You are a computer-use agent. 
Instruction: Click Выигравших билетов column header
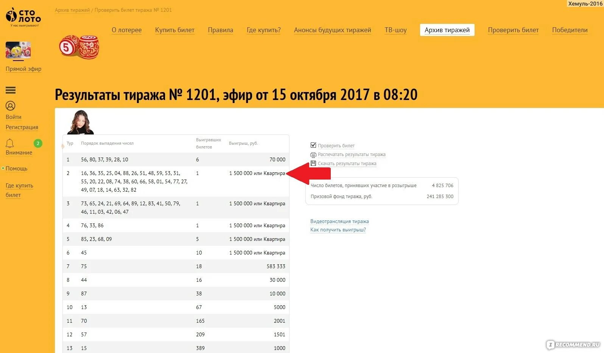point(209,144)
